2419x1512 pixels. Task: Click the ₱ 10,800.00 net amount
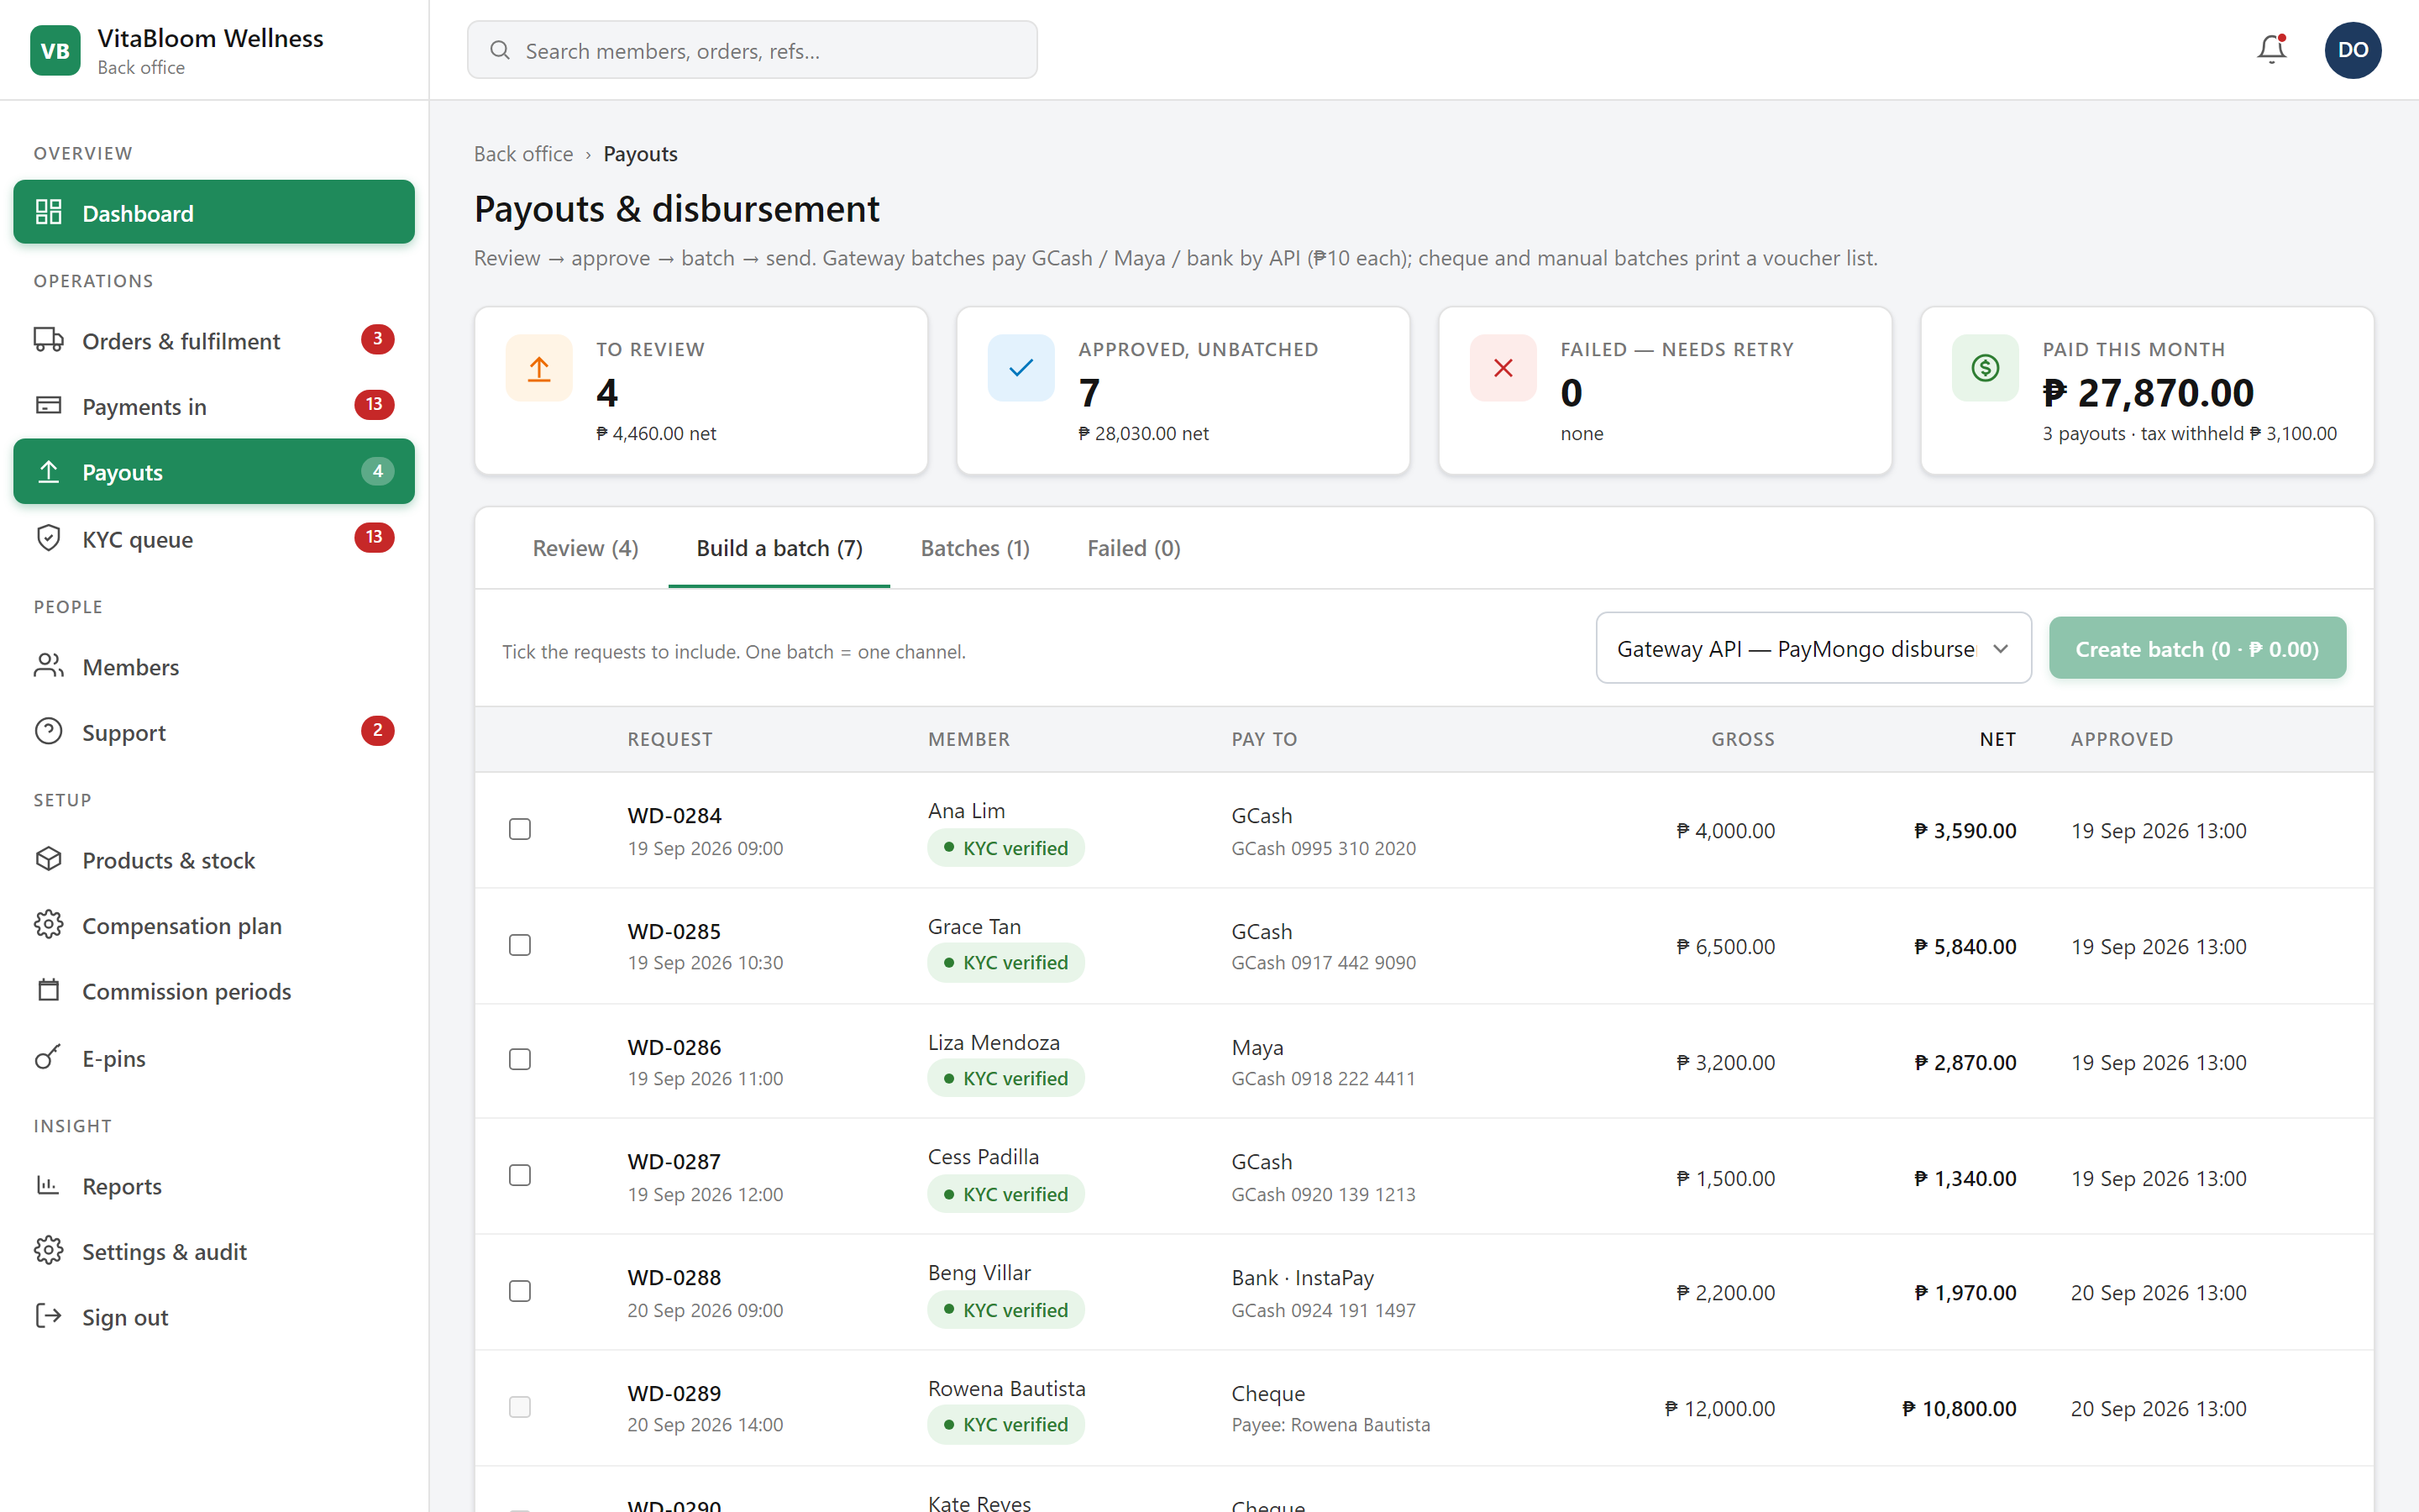(x=1958, y=1408)
